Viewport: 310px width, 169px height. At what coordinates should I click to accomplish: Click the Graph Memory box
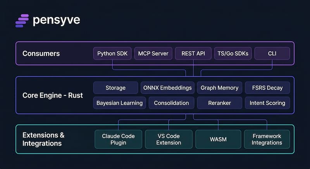coord(219,88)
